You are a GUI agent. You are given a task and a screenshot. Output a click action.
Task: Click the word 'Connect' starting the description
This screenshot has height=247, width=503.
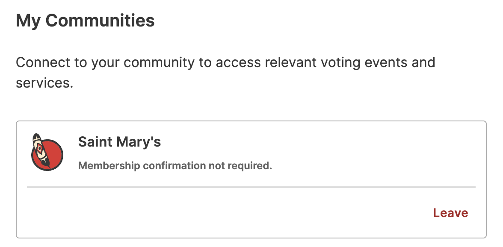43,62
